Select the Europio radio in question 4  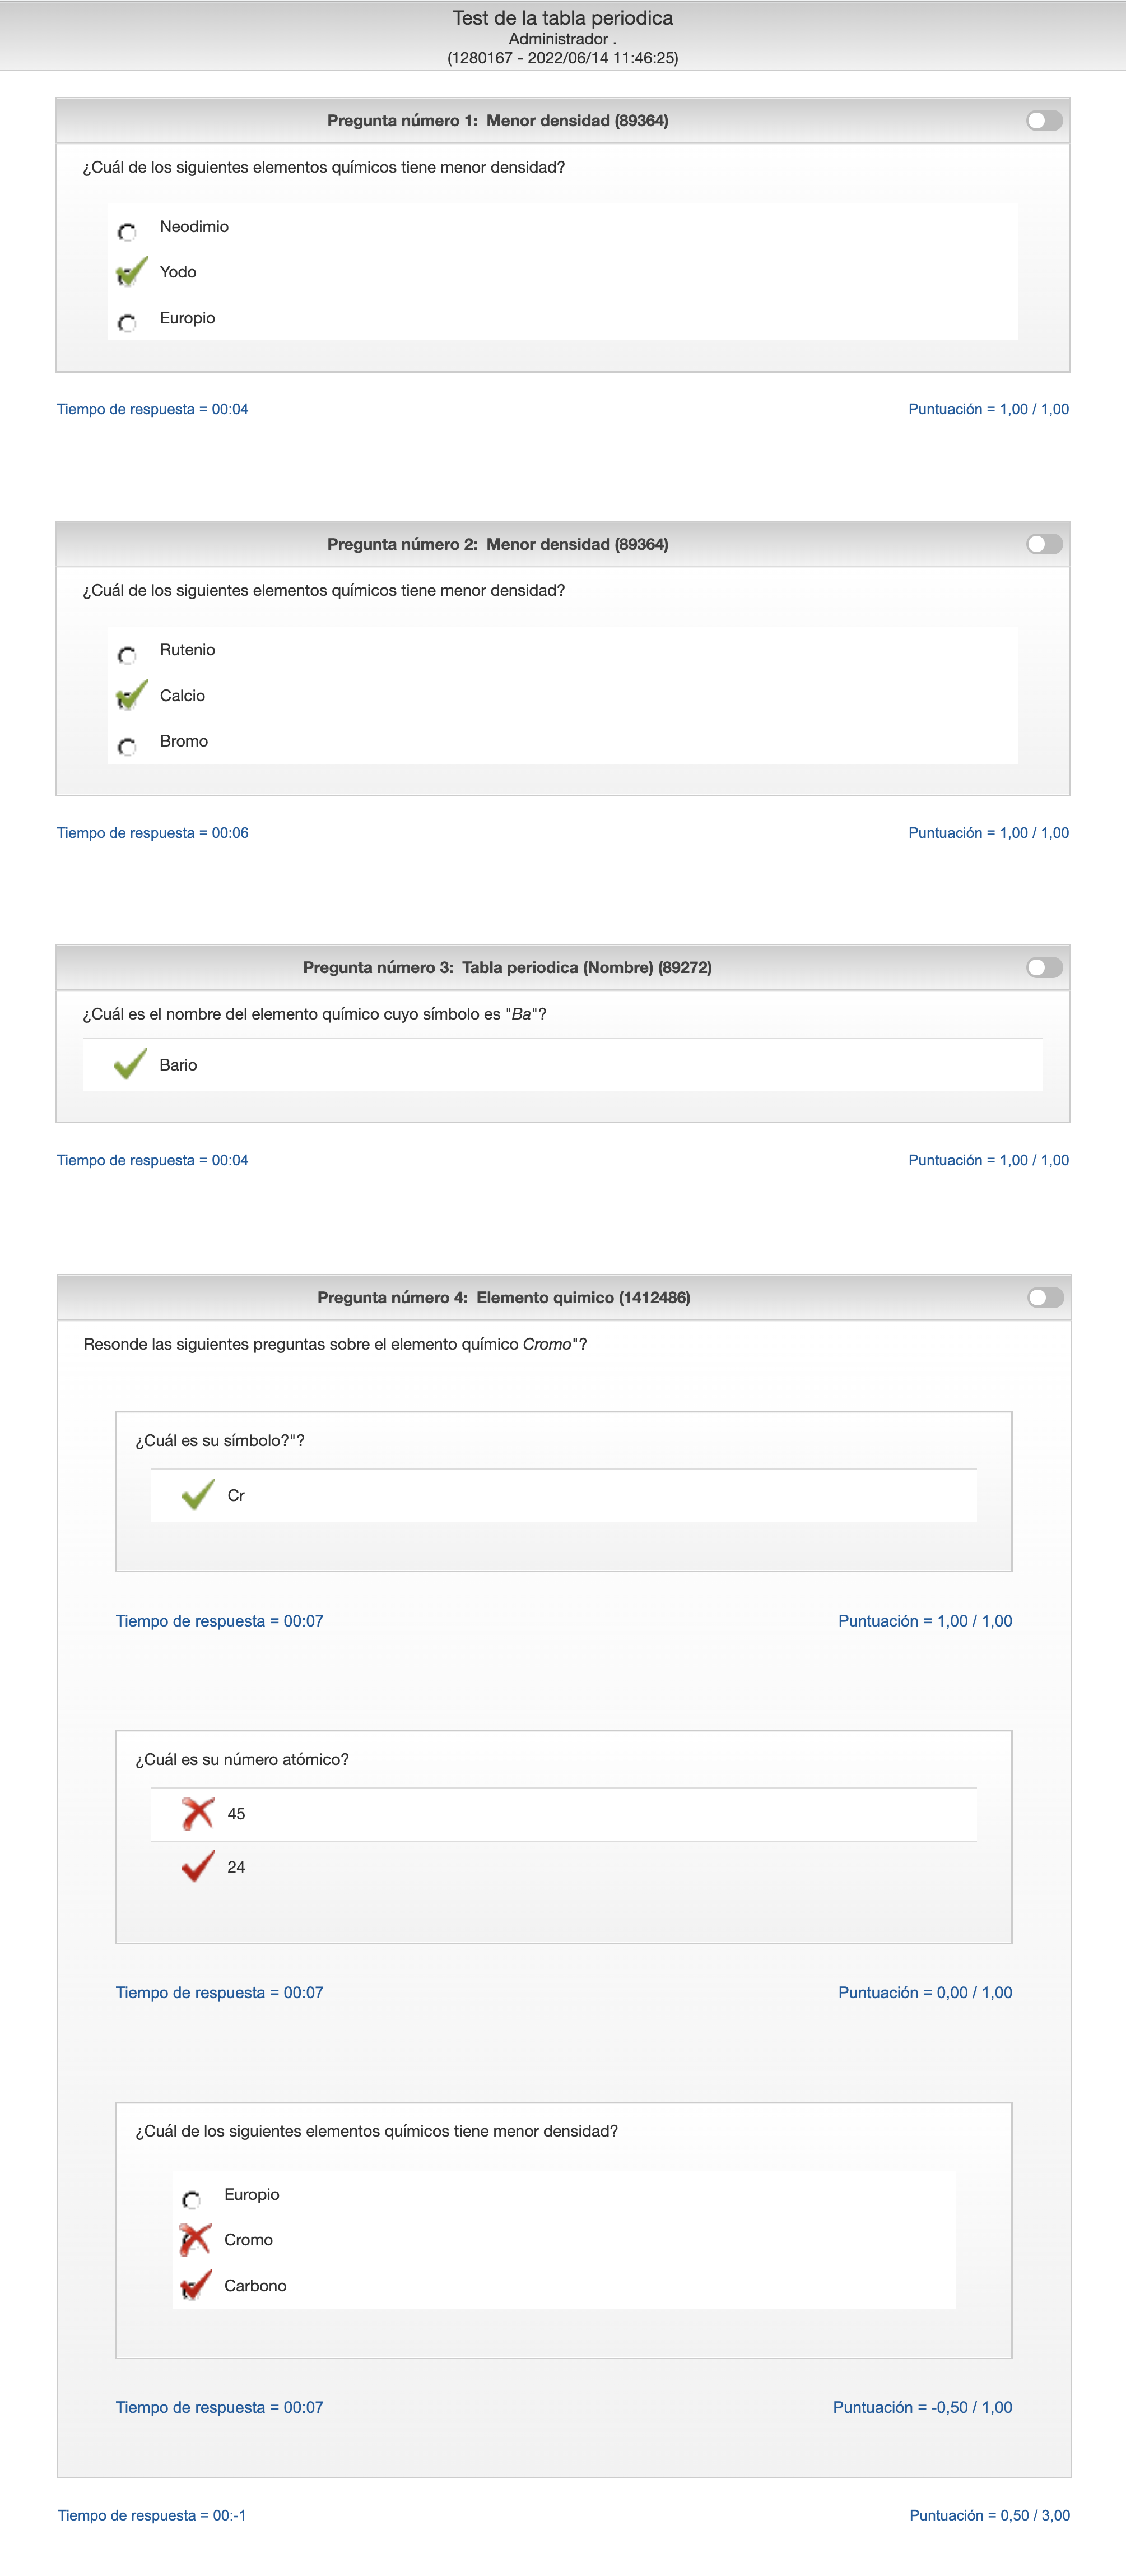(191, 2199)
